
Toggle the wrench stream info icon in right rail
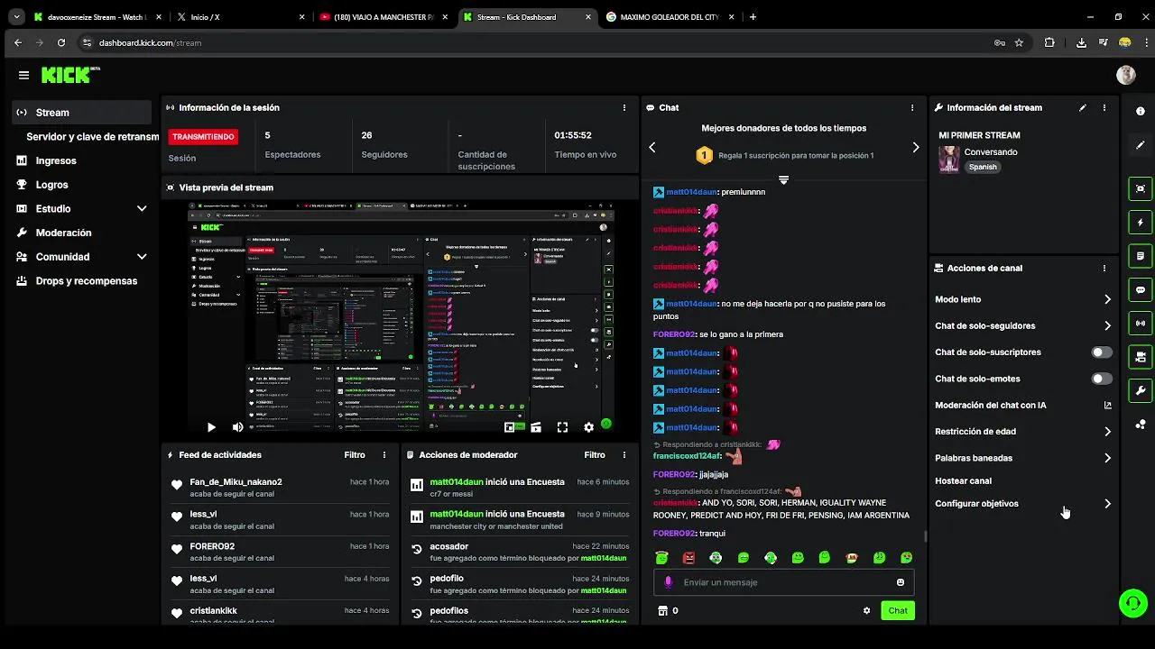tap(1141, 390)
